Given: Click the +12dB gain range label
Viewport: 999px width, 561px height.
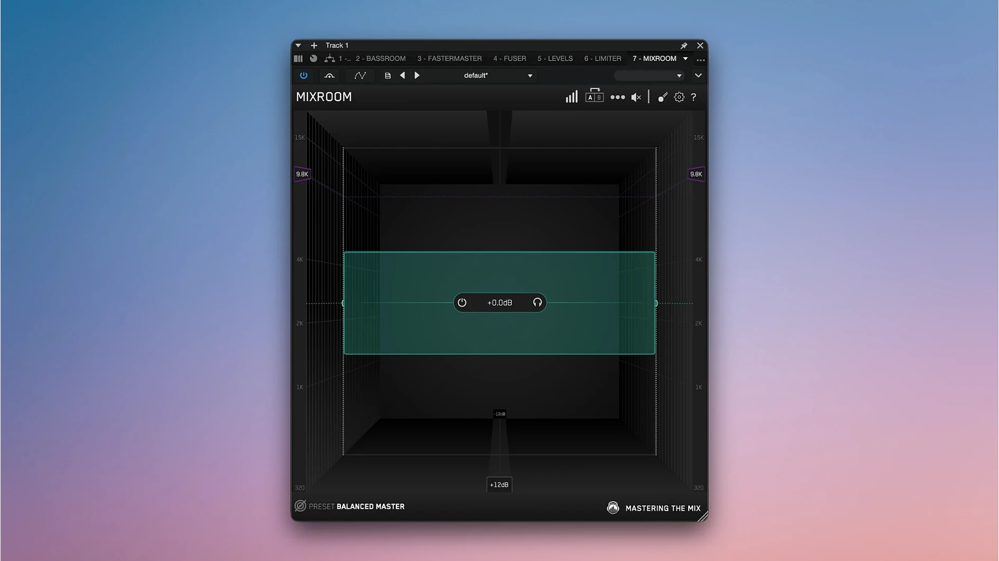Looking at the screenshot, I should 499,485.
